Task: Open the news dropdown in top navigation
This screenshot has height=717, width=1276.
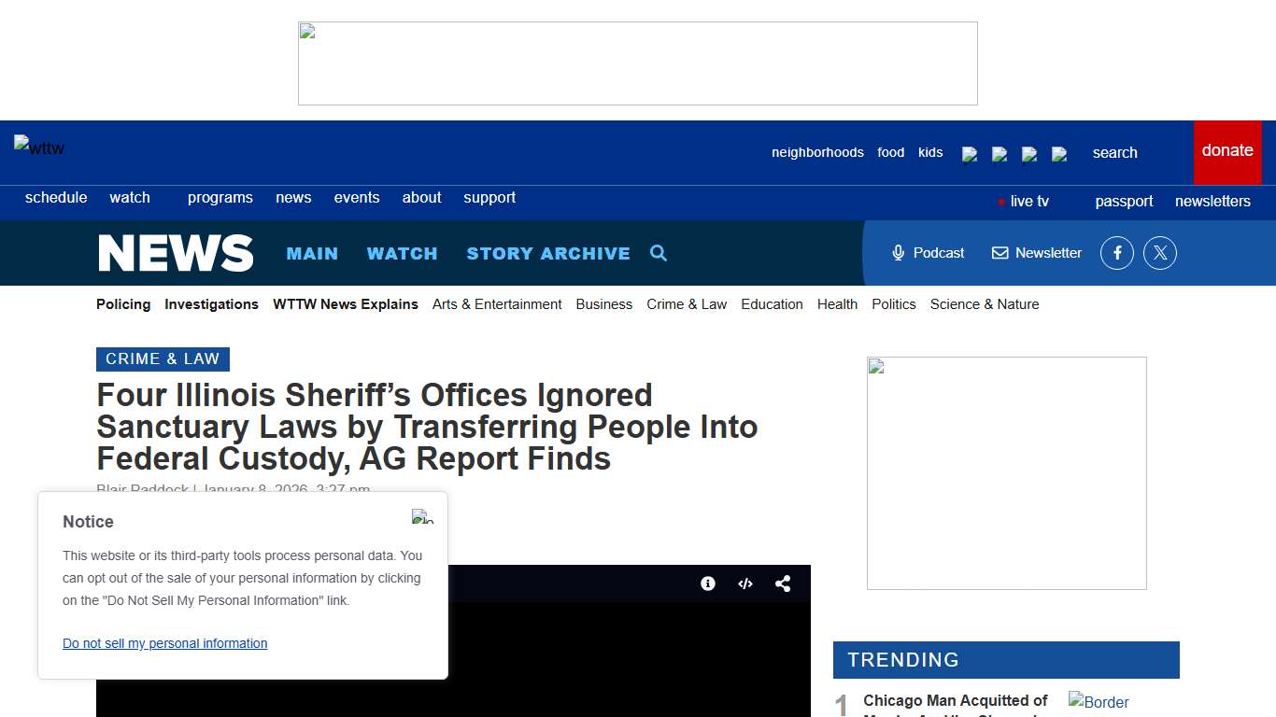Action: [x=293, y=197]
